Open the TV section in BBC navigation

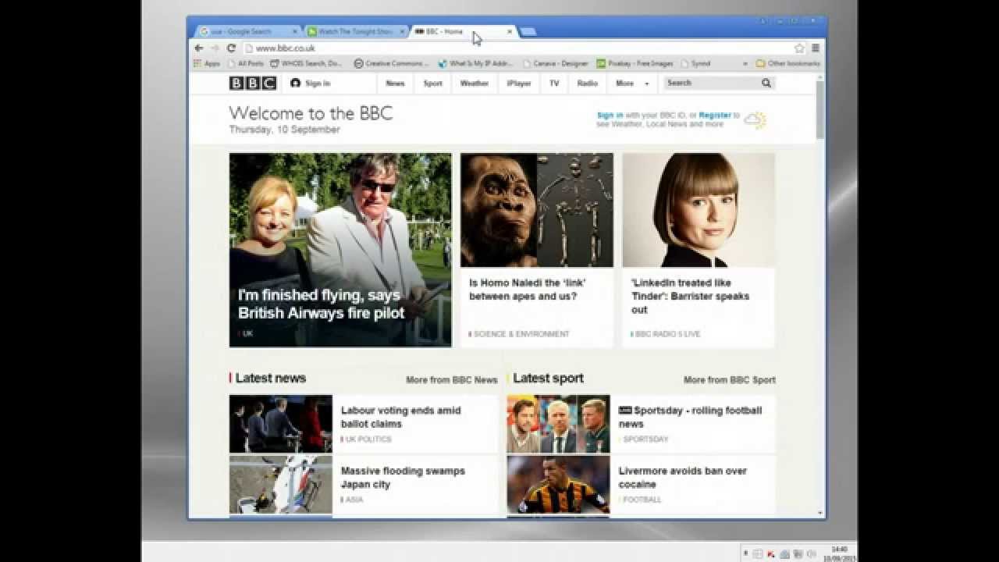click(554, 83)
